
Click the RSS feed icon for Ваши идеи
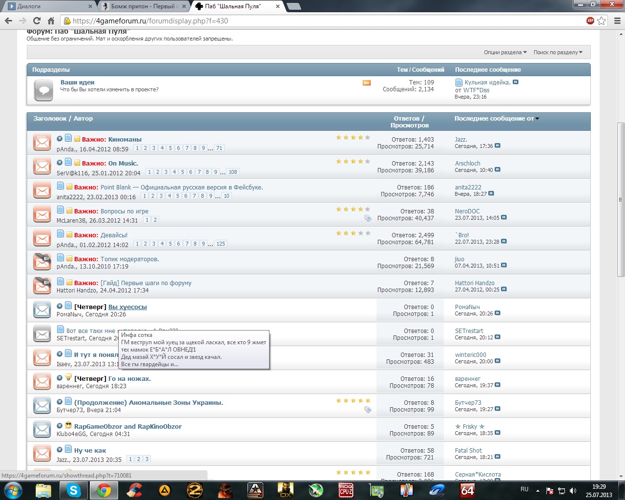tap(367, 83)
